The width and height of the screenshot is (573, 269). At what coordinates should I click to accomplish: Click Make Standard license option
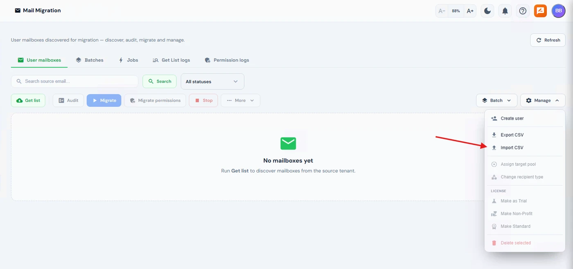click(x=525, y=226)
